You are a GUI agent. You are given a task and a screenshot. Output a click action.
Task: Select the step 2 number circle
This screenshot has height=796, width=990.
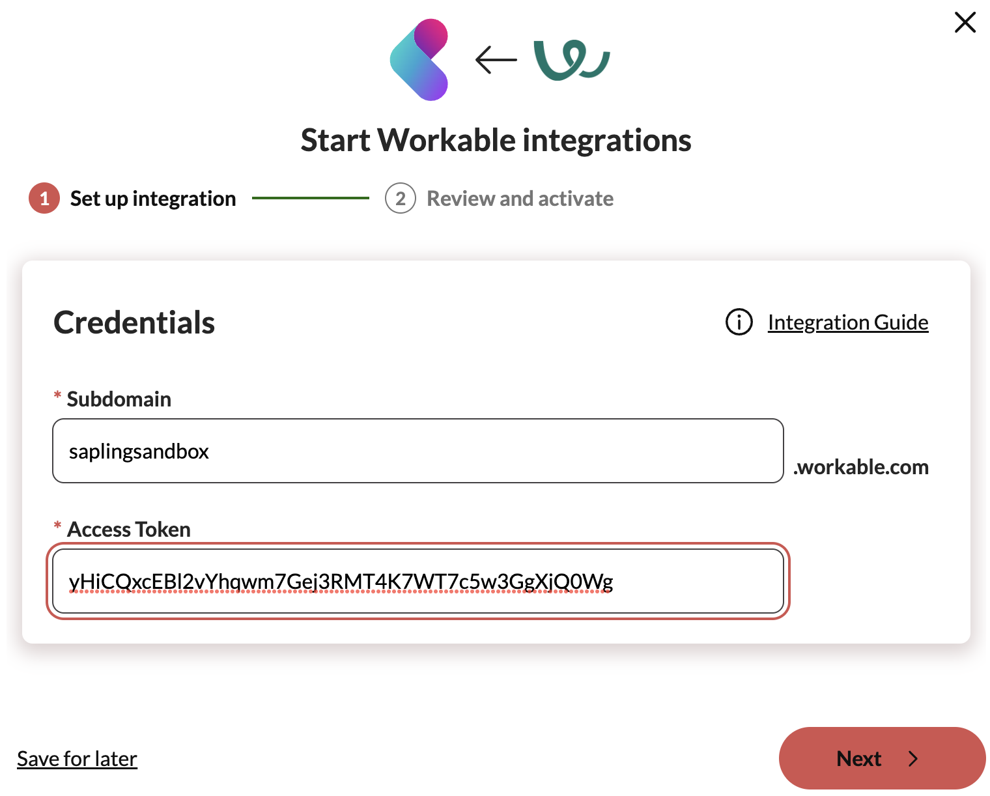(x=401, y=199)
